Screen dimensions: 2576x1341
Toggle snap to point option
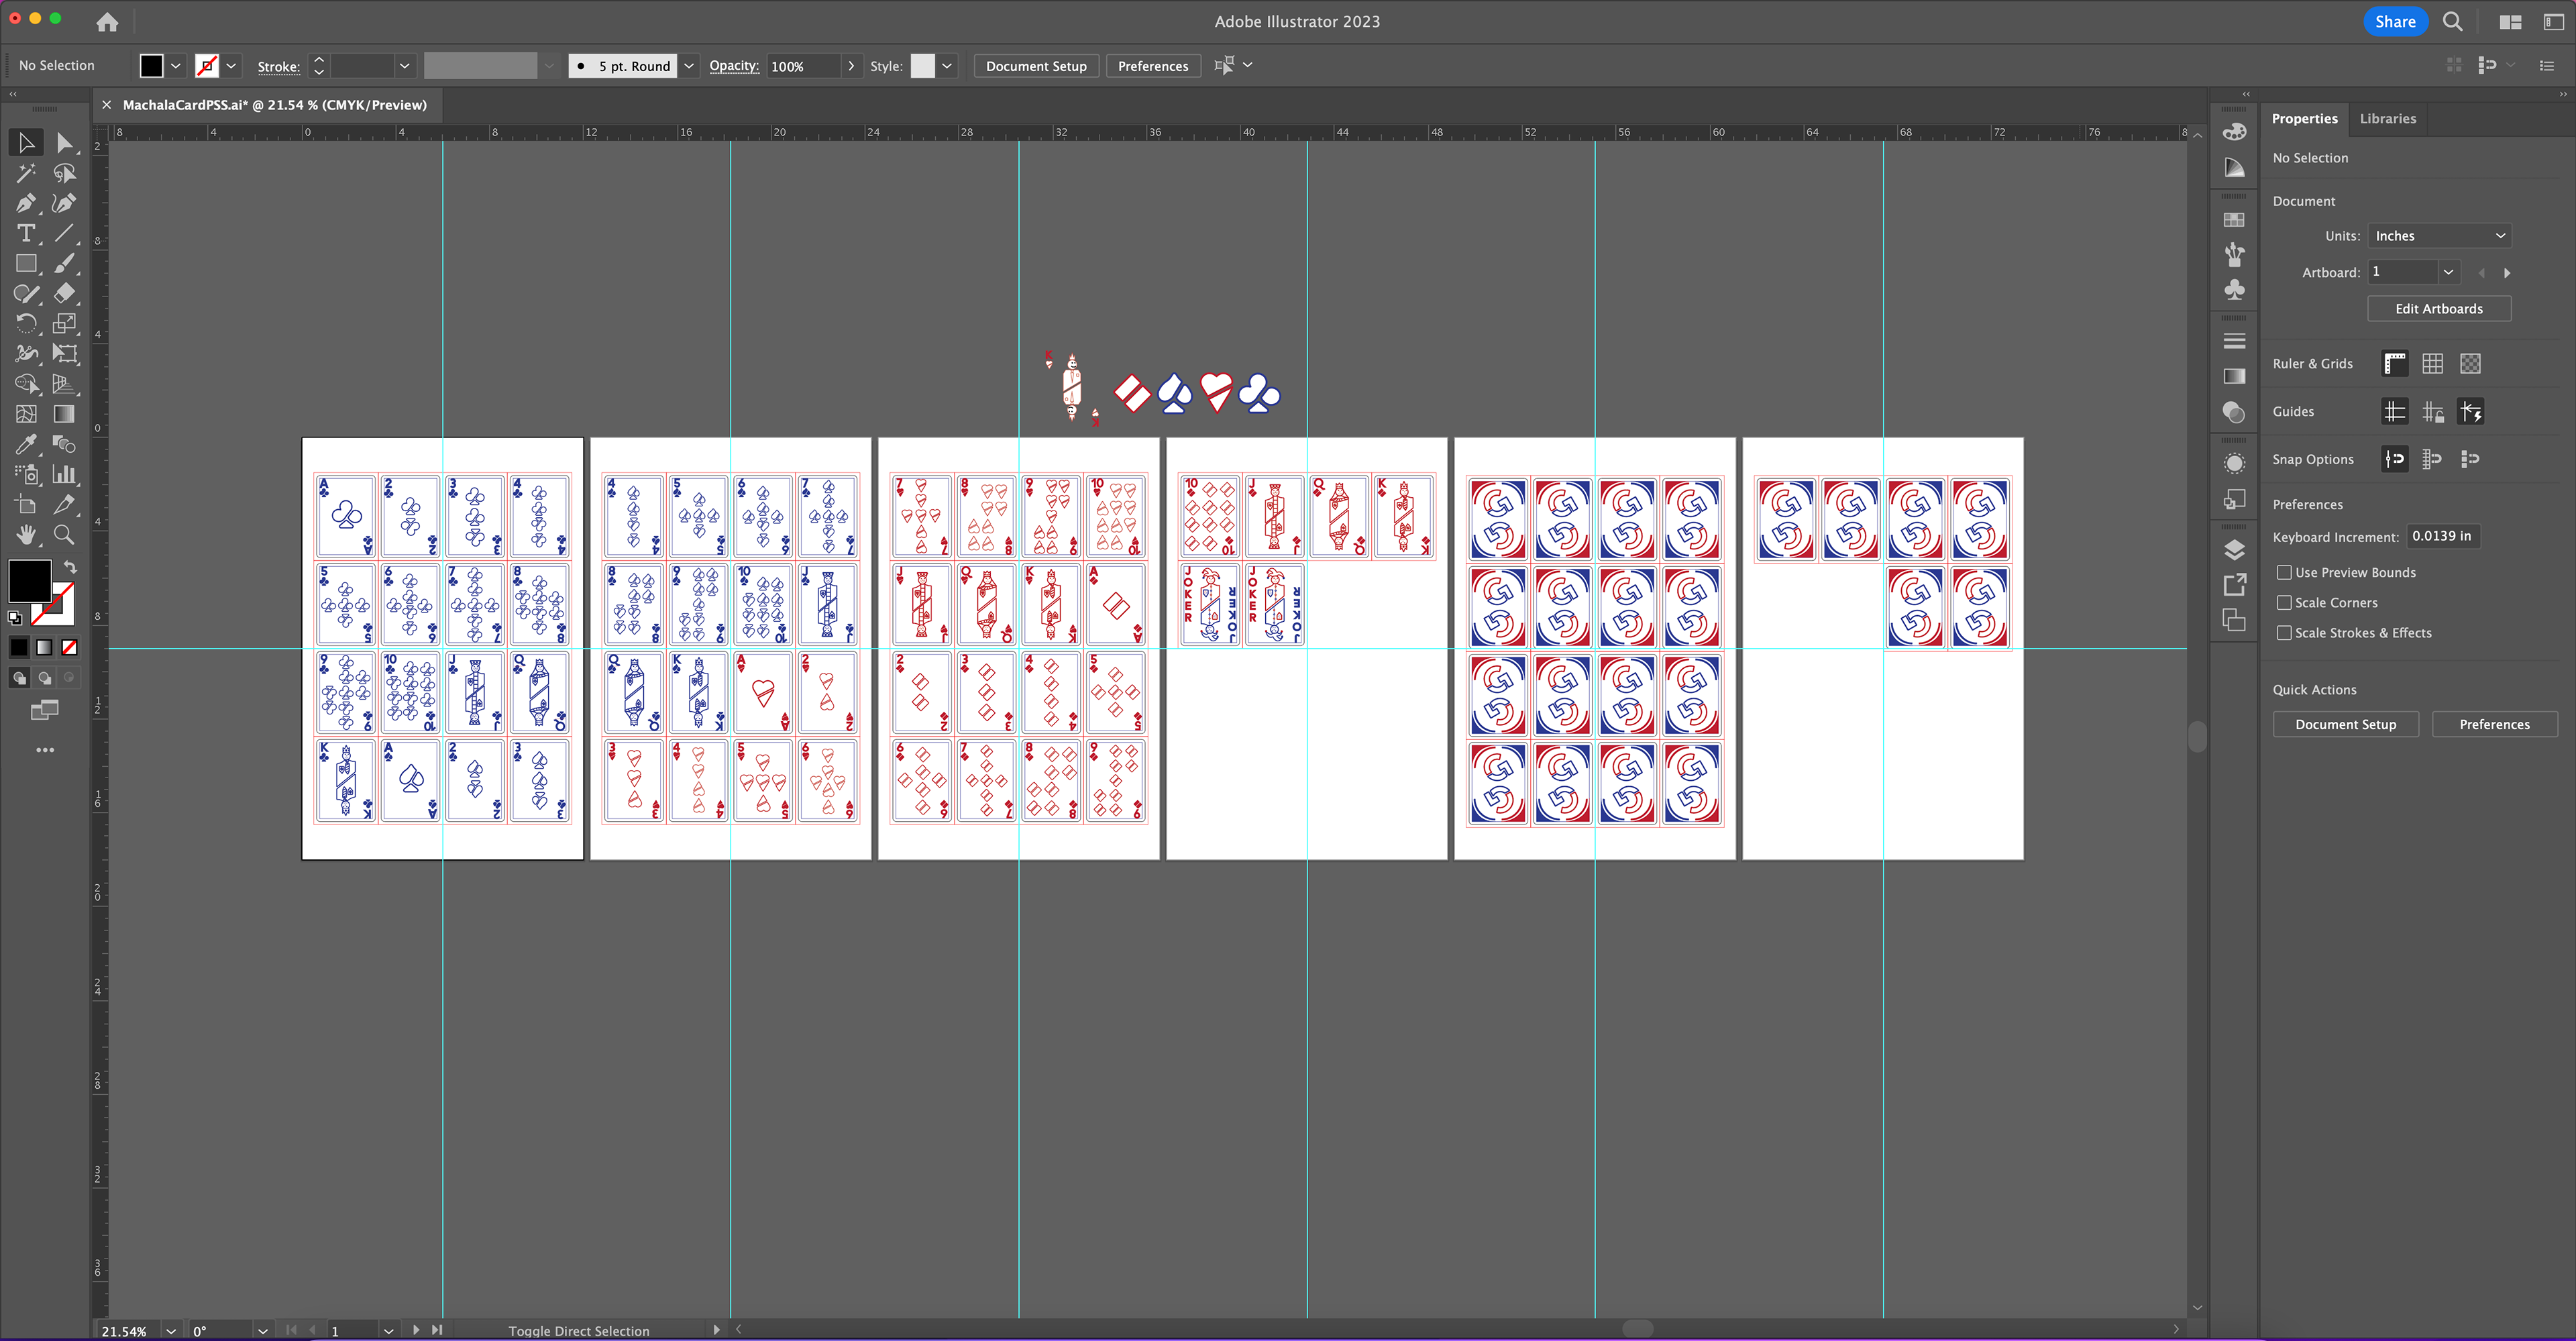pyautogui.click(x=2395, y=459)
